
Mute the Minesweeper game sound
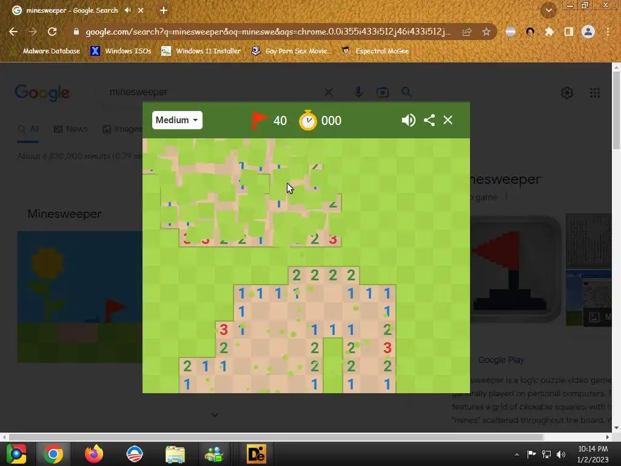(408, 120)
